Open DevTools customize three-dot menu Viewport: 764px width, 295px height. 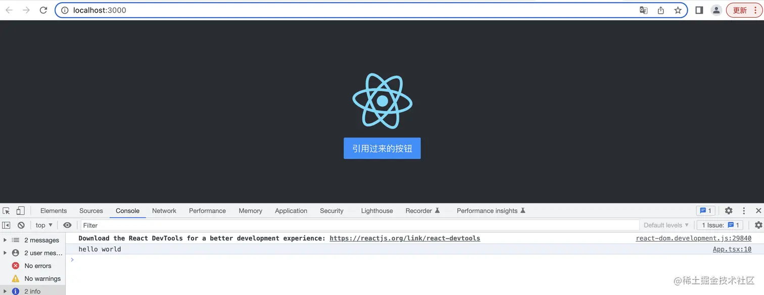click(744, 211)
